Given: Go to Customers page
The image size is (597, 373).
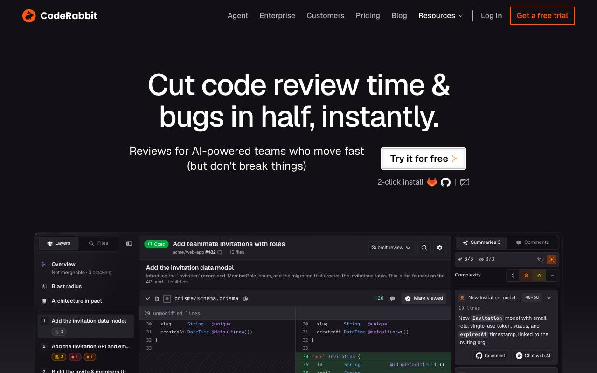Looking at the screenshot, I should 326,15.
